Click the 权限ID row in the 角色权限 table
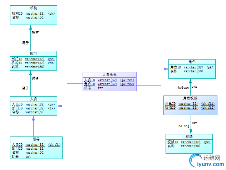226x170 pixels. tap(190, 108)
